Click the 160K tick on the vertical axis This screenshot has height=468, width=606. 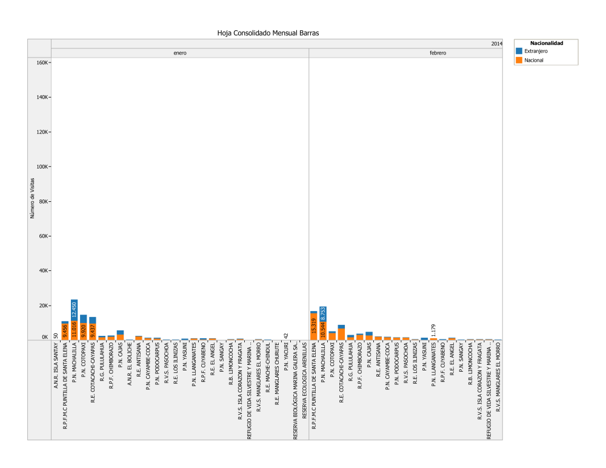coord(41,62)
